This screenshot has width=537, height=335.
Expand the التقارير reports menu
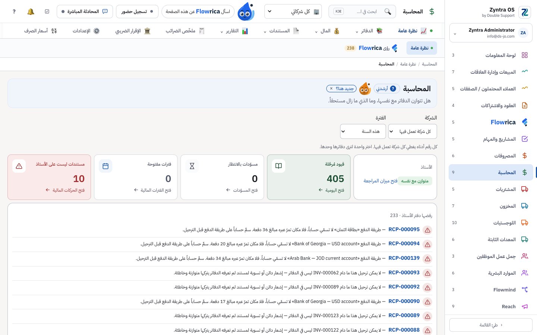tap(234, 31)
